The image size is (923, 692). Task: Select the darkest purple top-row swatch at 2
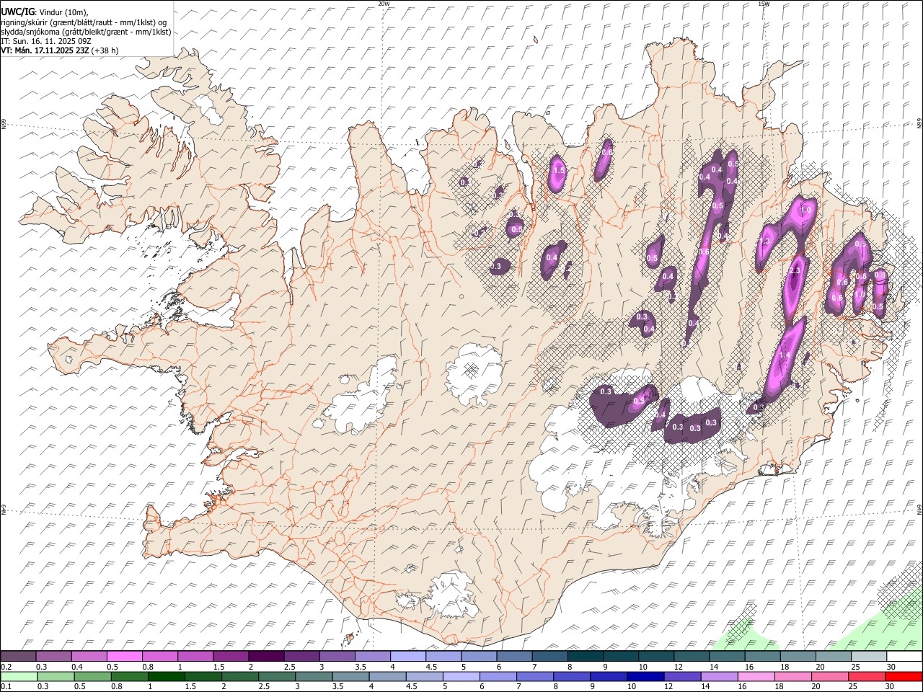point(266,656)
